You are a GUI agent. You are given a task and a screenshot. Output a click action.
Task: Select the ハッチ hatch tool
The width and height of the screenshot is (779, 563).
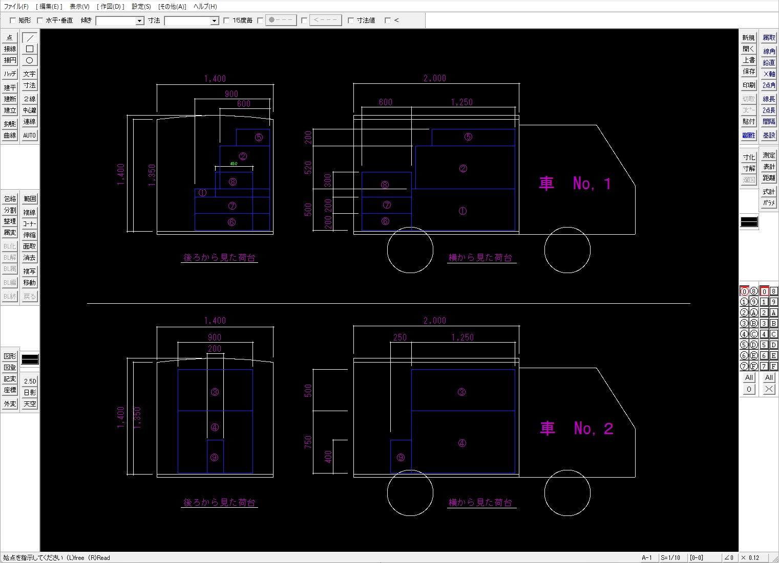[x=10, y=74]
